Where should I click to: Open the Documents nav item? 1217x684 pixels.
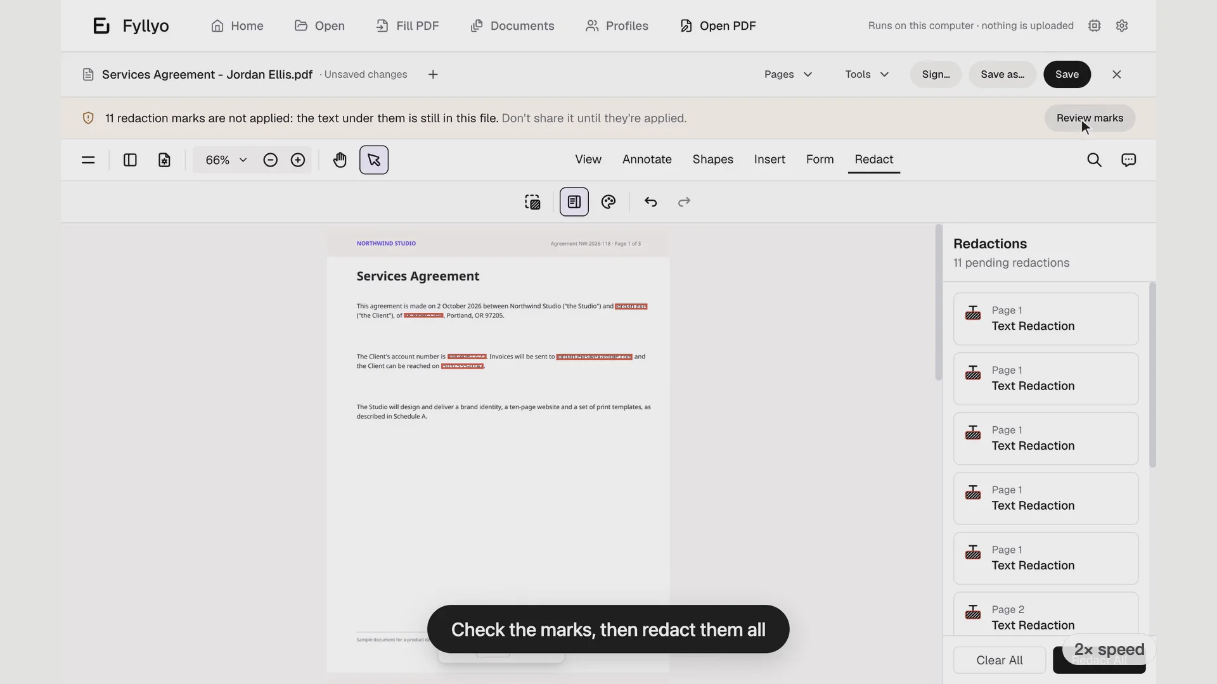pyautogui.click(x=512, y=26)
